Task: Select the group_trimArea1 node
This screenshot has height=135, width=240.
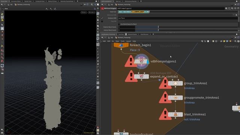Action: pyautogui.click(x=175, y=83)
